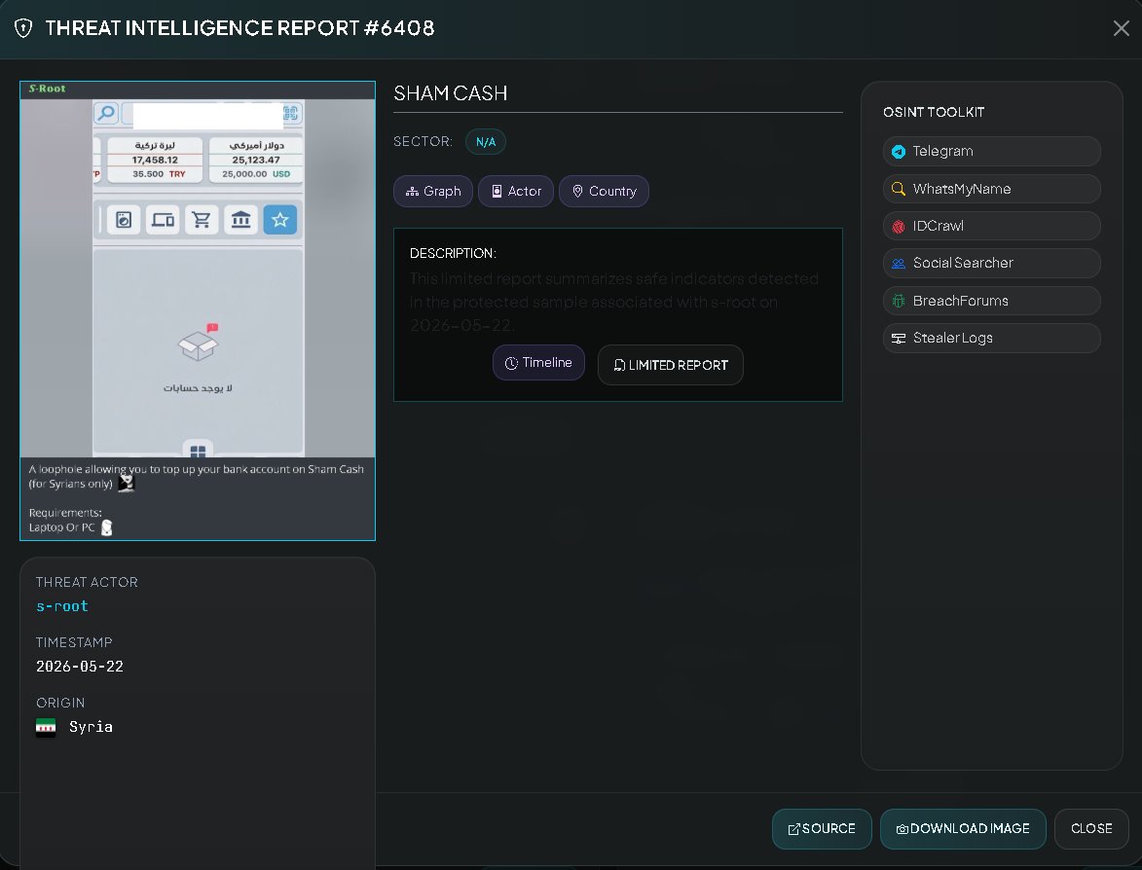
Task: Click the Stealer Logs icon
Action: point(899,339)
